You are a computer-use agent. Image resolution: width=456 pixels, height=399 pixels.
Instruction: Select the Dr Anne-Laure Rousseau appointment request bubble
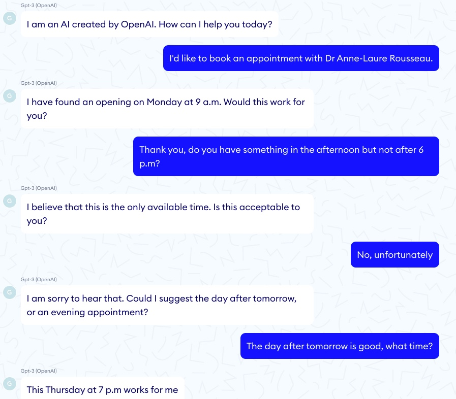point(301,58)
